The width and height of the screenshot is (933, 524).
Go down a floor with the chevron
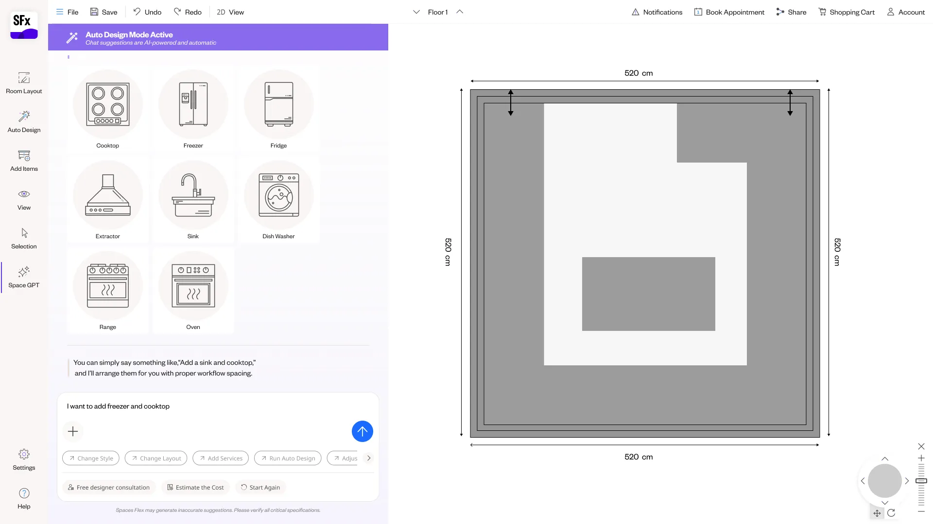(x=416, y=12)
